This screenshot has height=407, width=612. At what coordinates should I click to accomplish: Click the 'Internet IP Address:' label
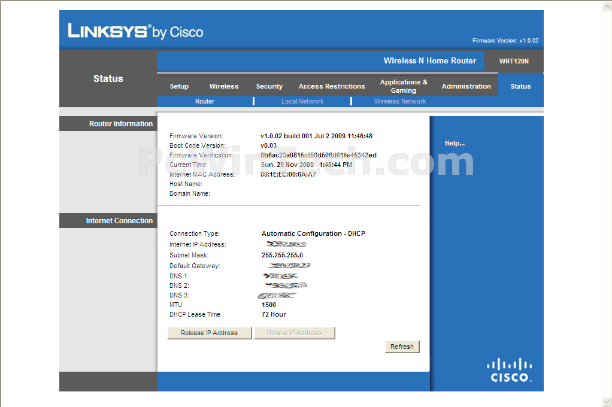(198, 244)
